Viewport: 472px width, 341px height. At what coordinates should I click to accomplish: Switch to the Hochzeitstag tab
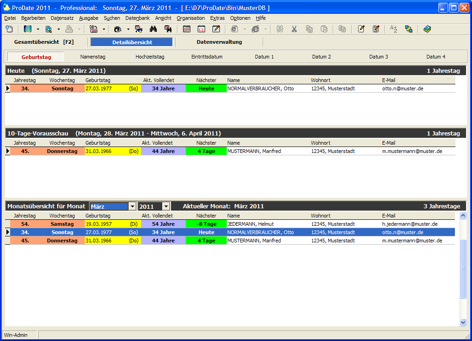click(x=150, y=57)
